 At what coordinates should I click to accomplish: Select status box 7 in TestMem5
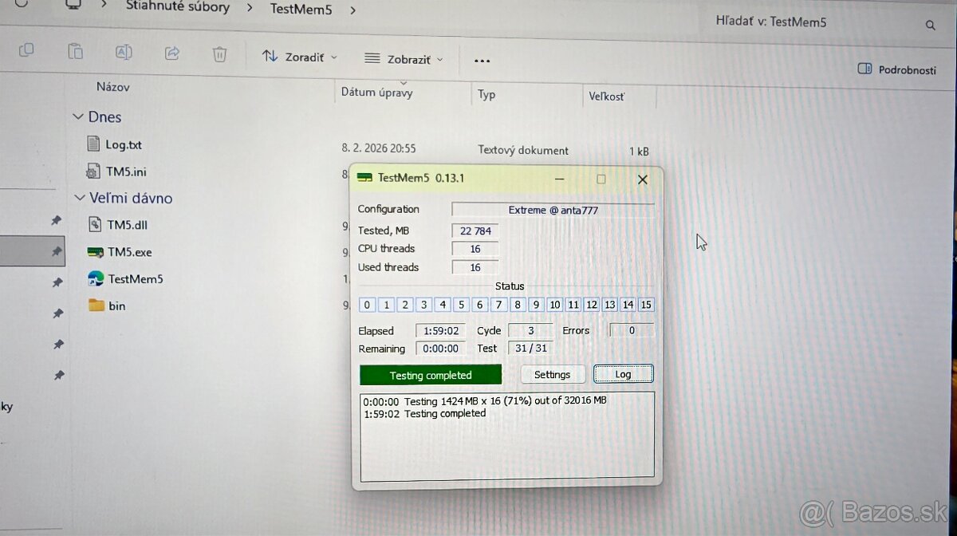[x=498, y=304]
